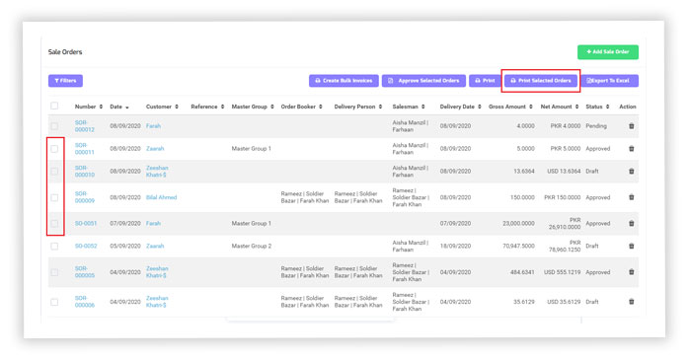Image resolution: width=690 pixels, height=361 pixels.
Task: Check the box for order SOR-000011
Action: 54,149
